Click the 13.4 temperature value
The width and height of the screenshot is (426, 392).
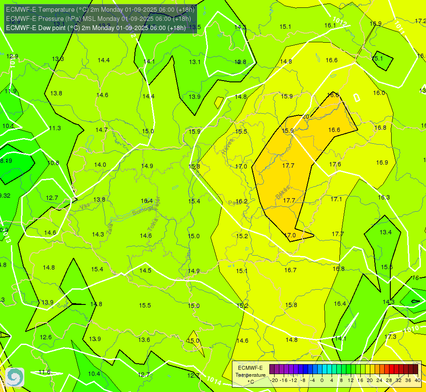tap(386, 232)
